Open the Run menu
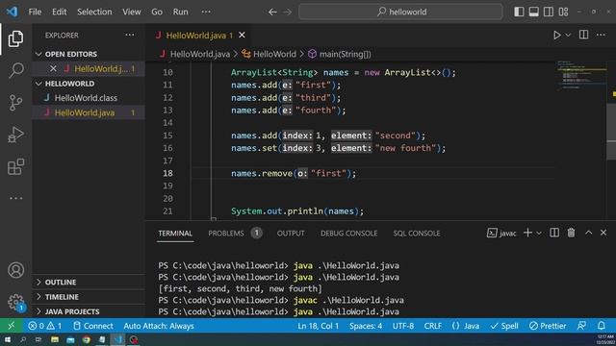Viewport: 616px width, 346px height. click(x=180, y=12)
